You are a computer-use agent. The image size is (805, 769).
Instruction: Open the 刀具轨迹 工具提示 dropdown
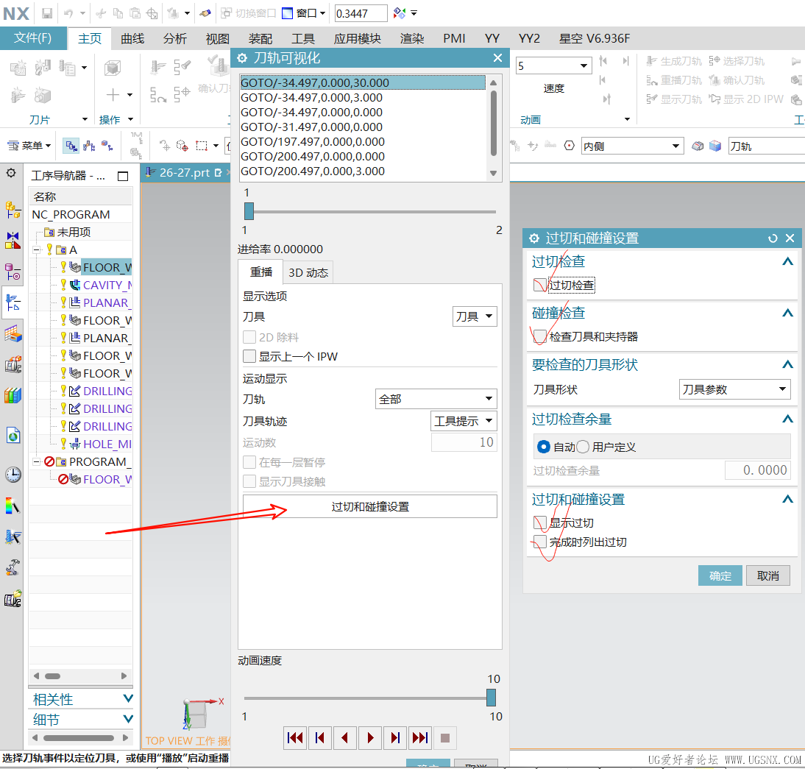pos(464,421)
